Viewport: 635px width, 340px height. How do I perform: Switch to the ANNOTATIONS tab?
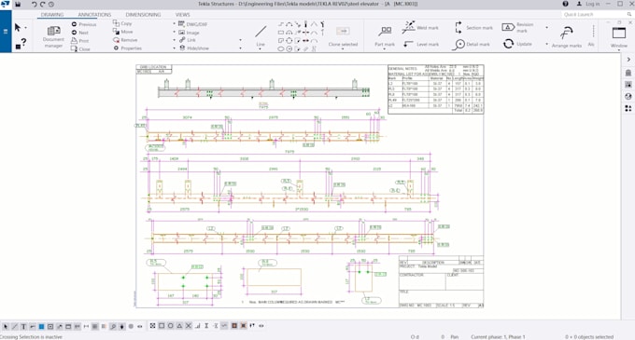[94, 15]
